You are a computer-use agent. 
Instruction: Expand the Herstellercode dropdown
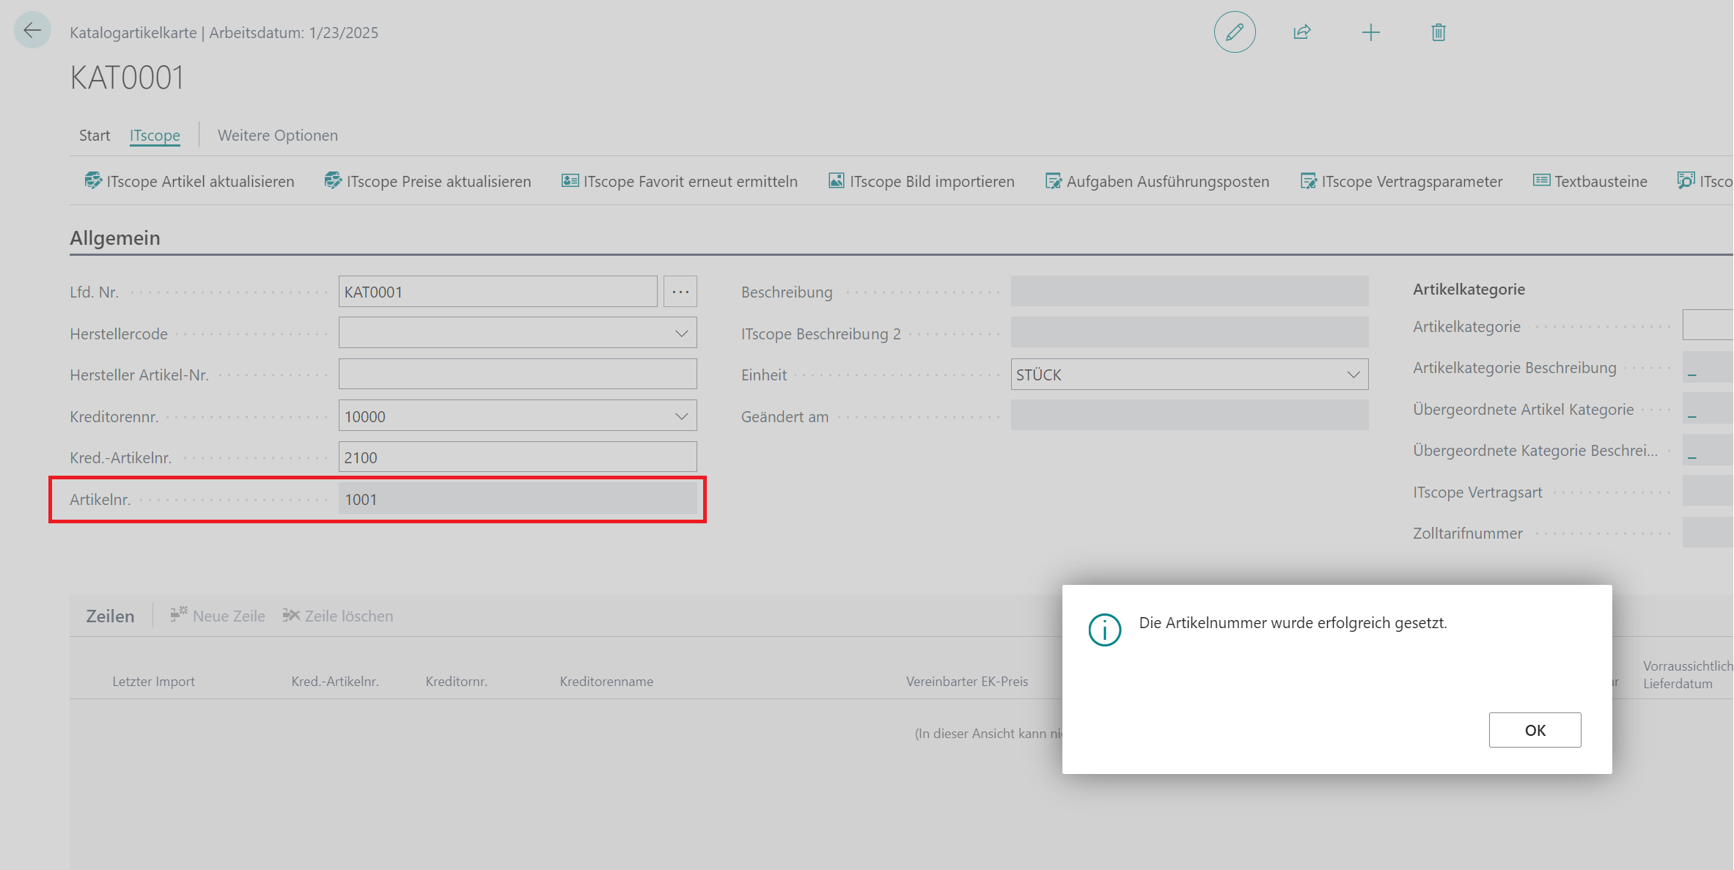coord(681,333)
